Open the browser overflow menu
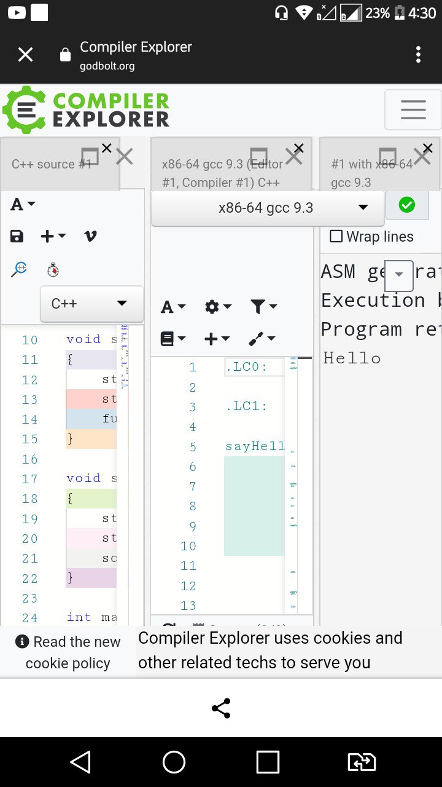This screenshot has height=787, width=442. tap(418, 55)
